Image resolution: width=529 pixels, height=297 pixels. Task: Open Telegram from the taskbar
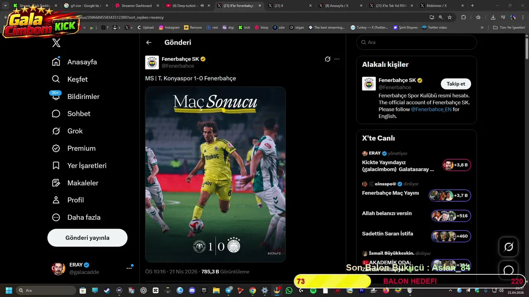click(228, 290)
